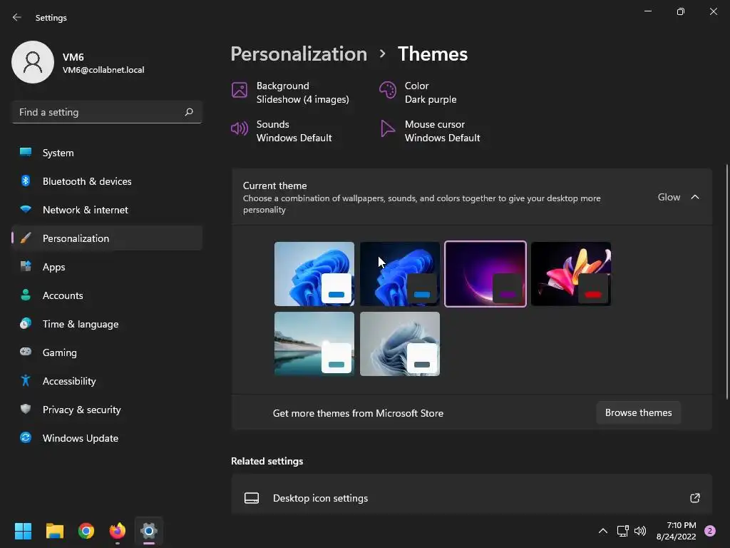
Task: Select the Flow gray bloom theme
Action: click(400, 344)
